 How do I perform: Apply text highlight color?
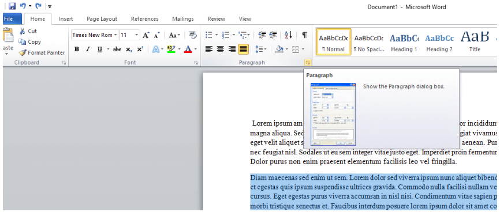coord(171,50)
